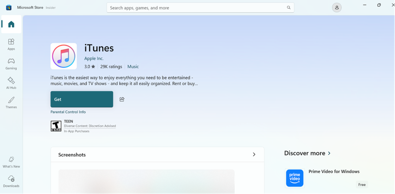The width and height of the screenshot is (395, 194).
Task: Open the Prime Video app icon
Action: point(295,178)
